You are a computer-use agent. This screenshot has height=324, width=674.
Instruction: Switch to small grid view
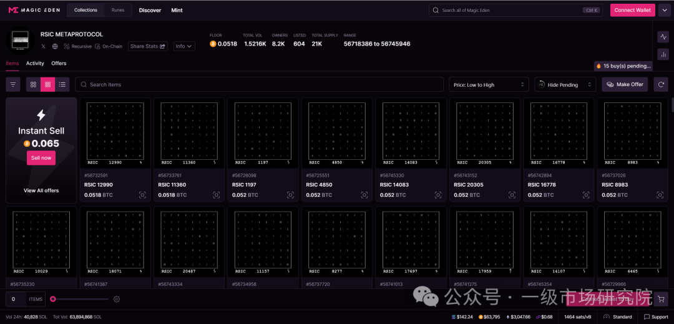pos(47,85)
